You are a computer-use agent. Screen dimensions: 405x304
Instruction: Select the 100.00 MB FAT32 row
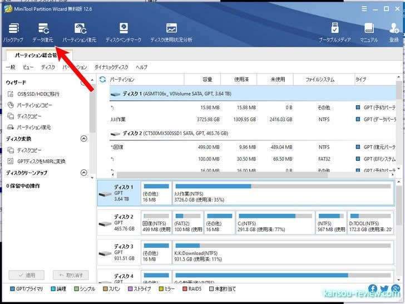click(x=253, y=159)
